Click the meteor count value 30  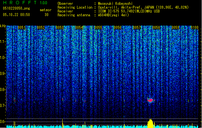[47, 15]
